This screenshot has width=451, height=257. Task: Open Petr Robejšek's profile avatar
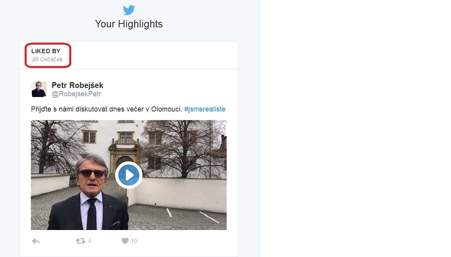(39, 89)
